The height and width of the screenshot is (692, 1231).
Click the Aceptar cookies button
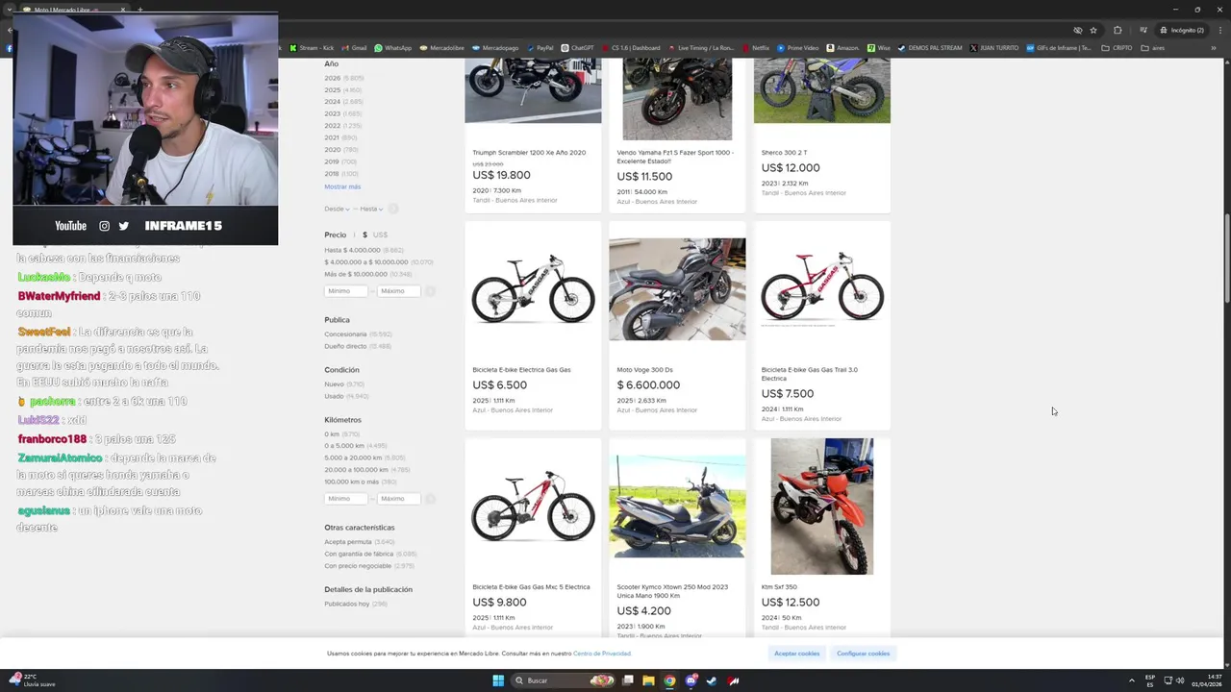797,654
